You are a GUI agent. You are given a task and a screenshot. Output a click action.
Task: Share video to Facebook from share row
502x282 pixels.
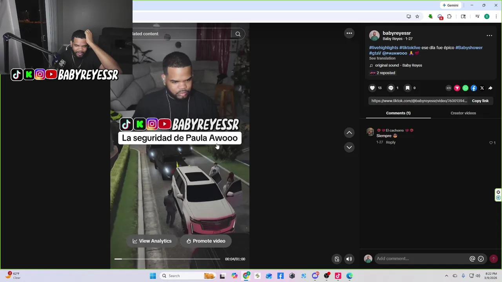[x=474, y=88]
